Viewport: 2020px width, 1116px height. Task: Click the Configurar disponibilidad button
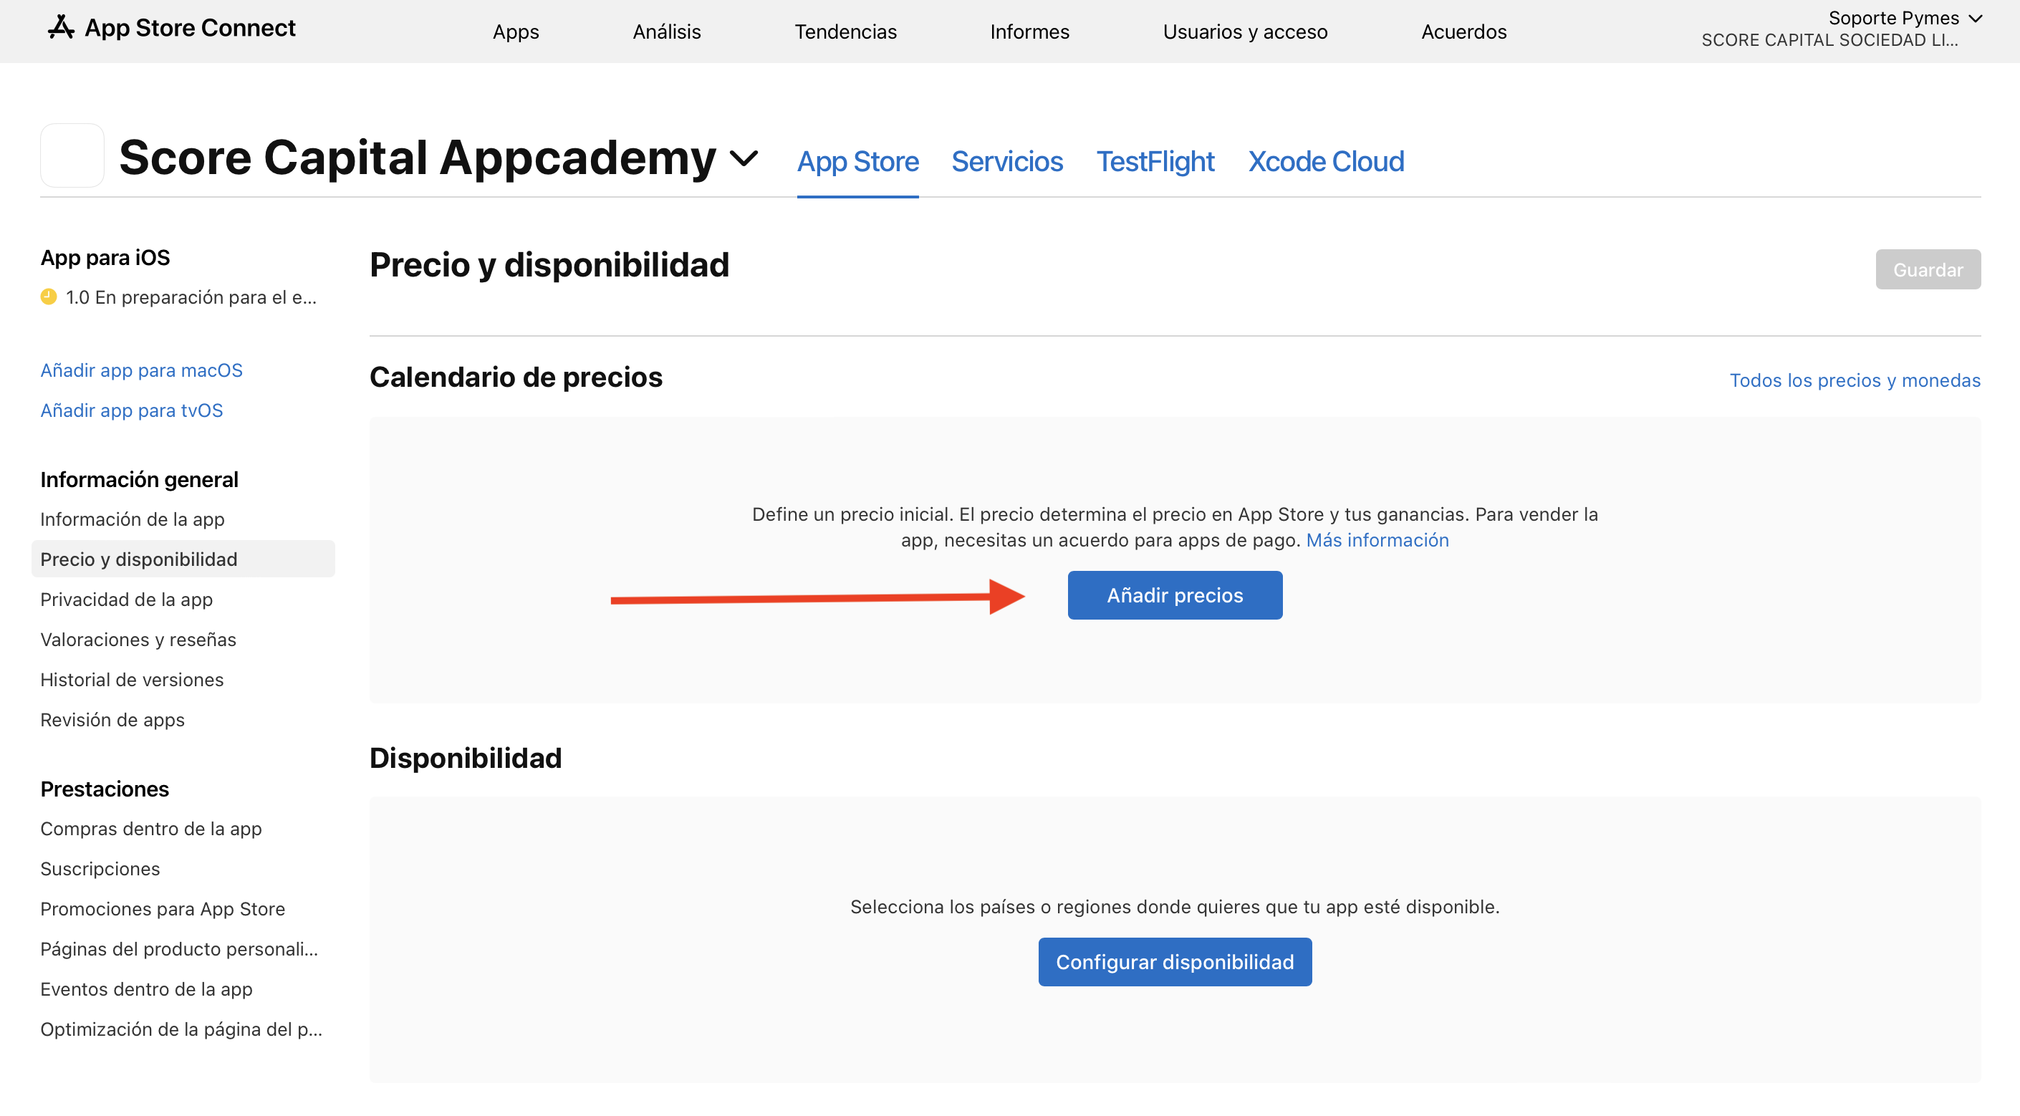(x=1175, y=961)
